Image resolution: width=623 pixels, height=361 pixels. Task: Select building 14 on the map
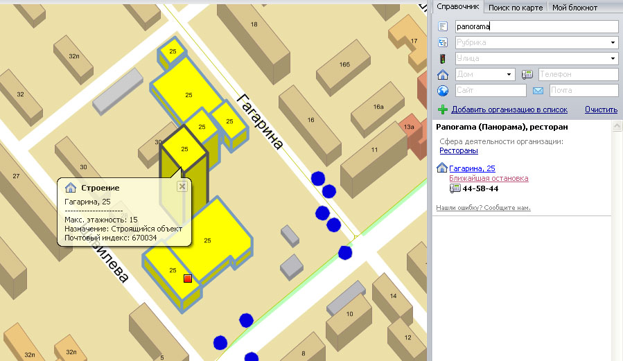click(393, 296)
